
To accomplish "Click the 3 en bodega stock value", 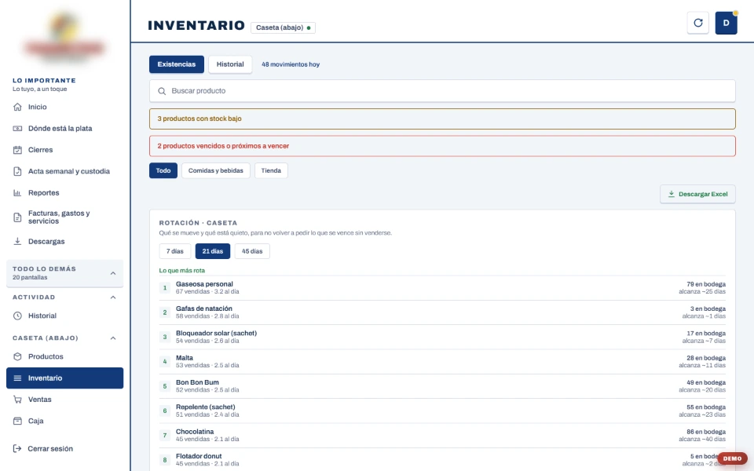I will point(708,309).
